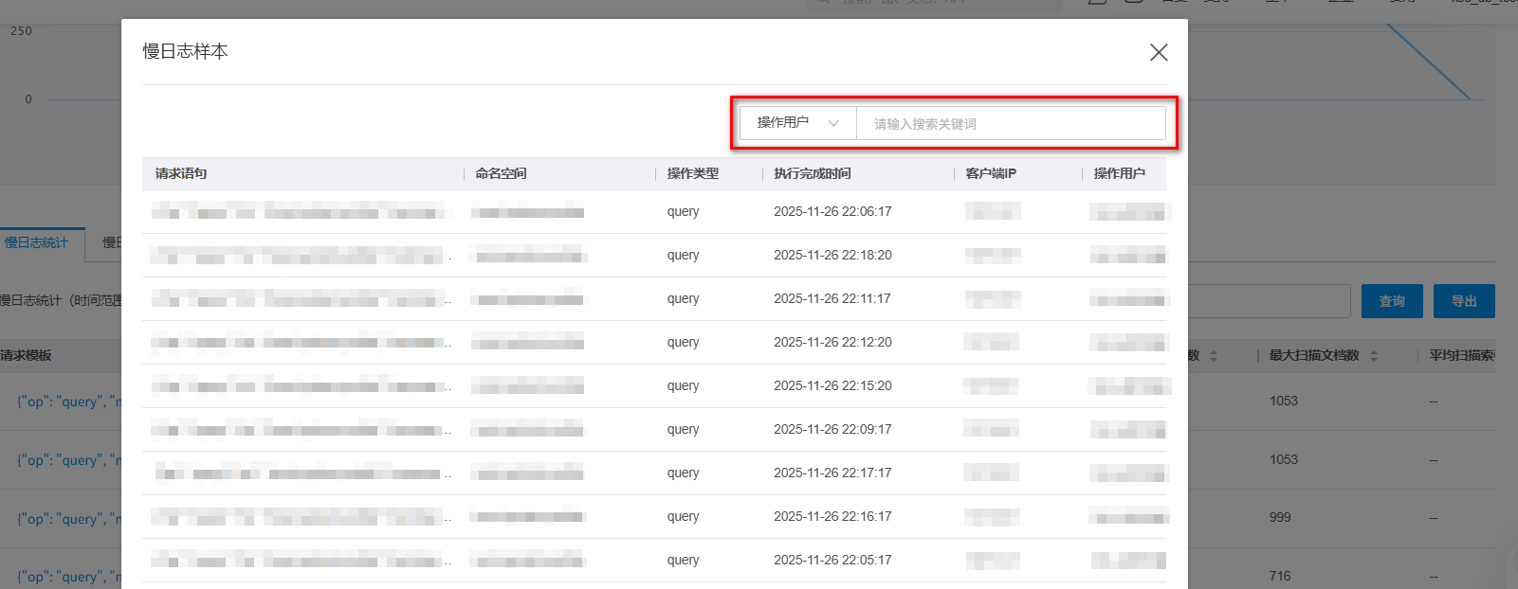
Task: Click the 请求语句 column header
Action: coord(181,173)
